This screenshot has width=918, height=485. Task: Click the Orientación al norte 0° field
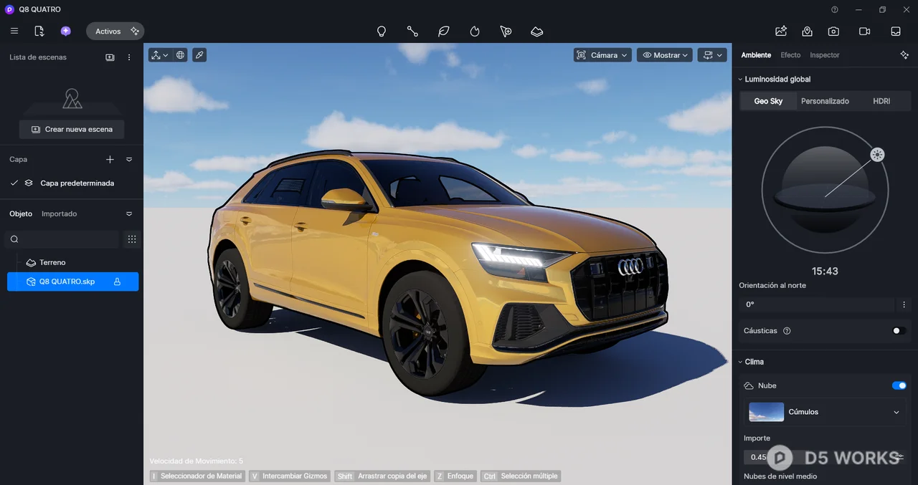pos(816,304)
